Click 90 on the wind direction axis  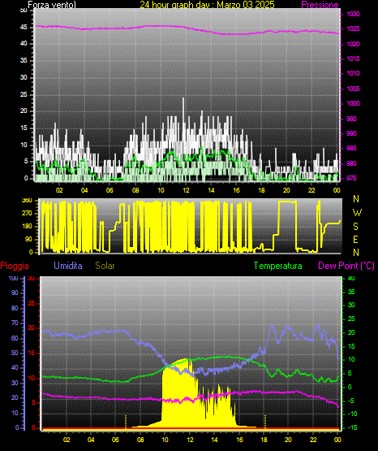[x=29, y=239]
